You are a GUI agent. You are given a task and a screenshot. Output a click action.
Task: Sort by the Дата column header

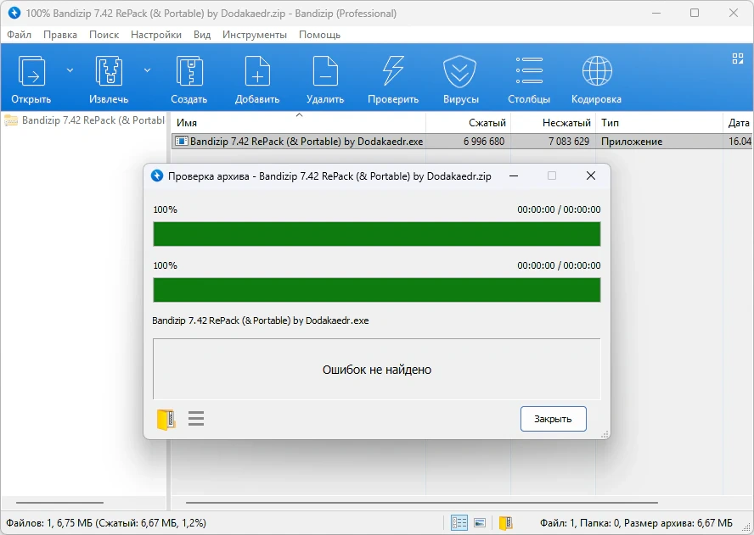click(x=738, y=123)
